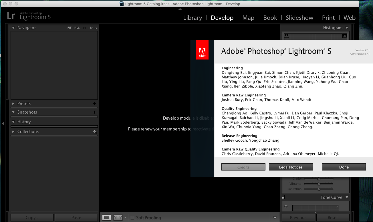Hide the left panel with edge arrow
Screen dimensions: 373x222
pyautogui.click(x=3, y=124)
